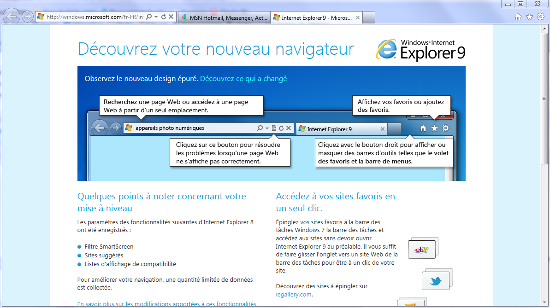Open link Découvrez ce qui a changé
The height and width of the screenshot is (308, 550).
tap(243, 78)
